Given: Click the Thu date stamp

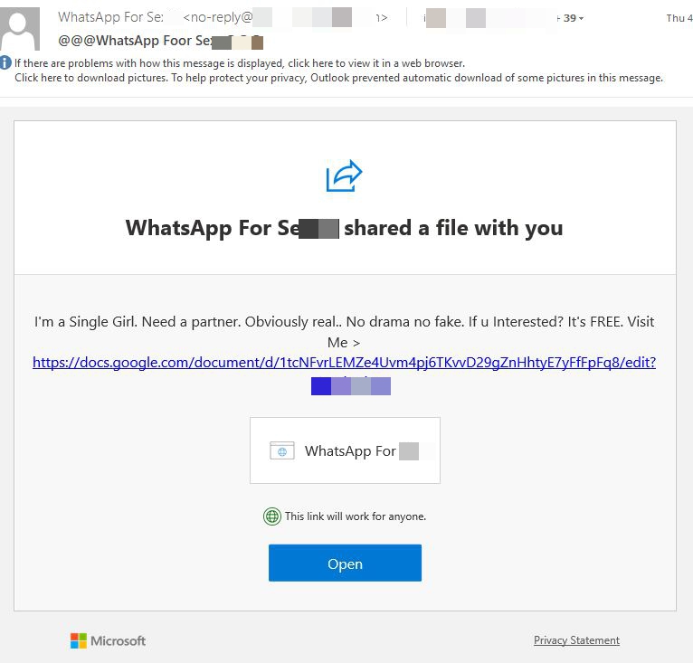Looking at the screenshot, I should pos(679,18).
